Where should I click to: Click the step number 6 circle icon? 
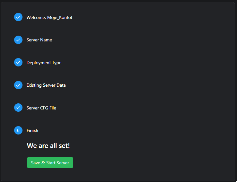(18, 130)
